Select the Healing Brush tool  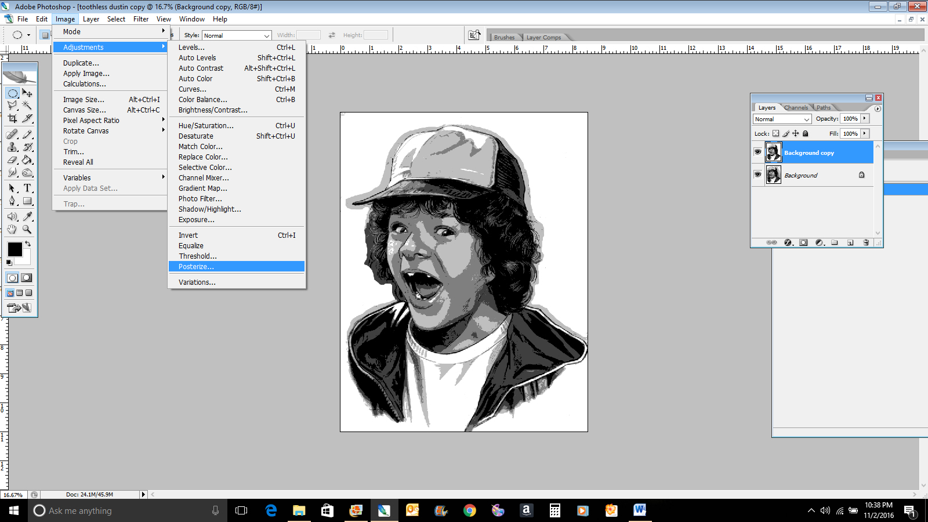[x=13, y=134]
